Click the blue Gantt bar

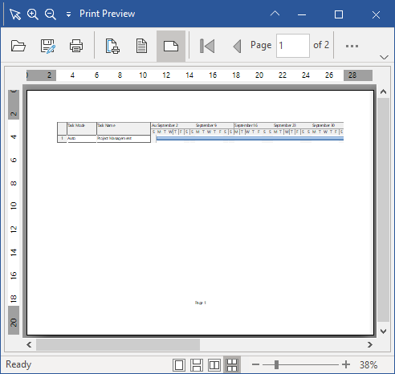(250, 139)
